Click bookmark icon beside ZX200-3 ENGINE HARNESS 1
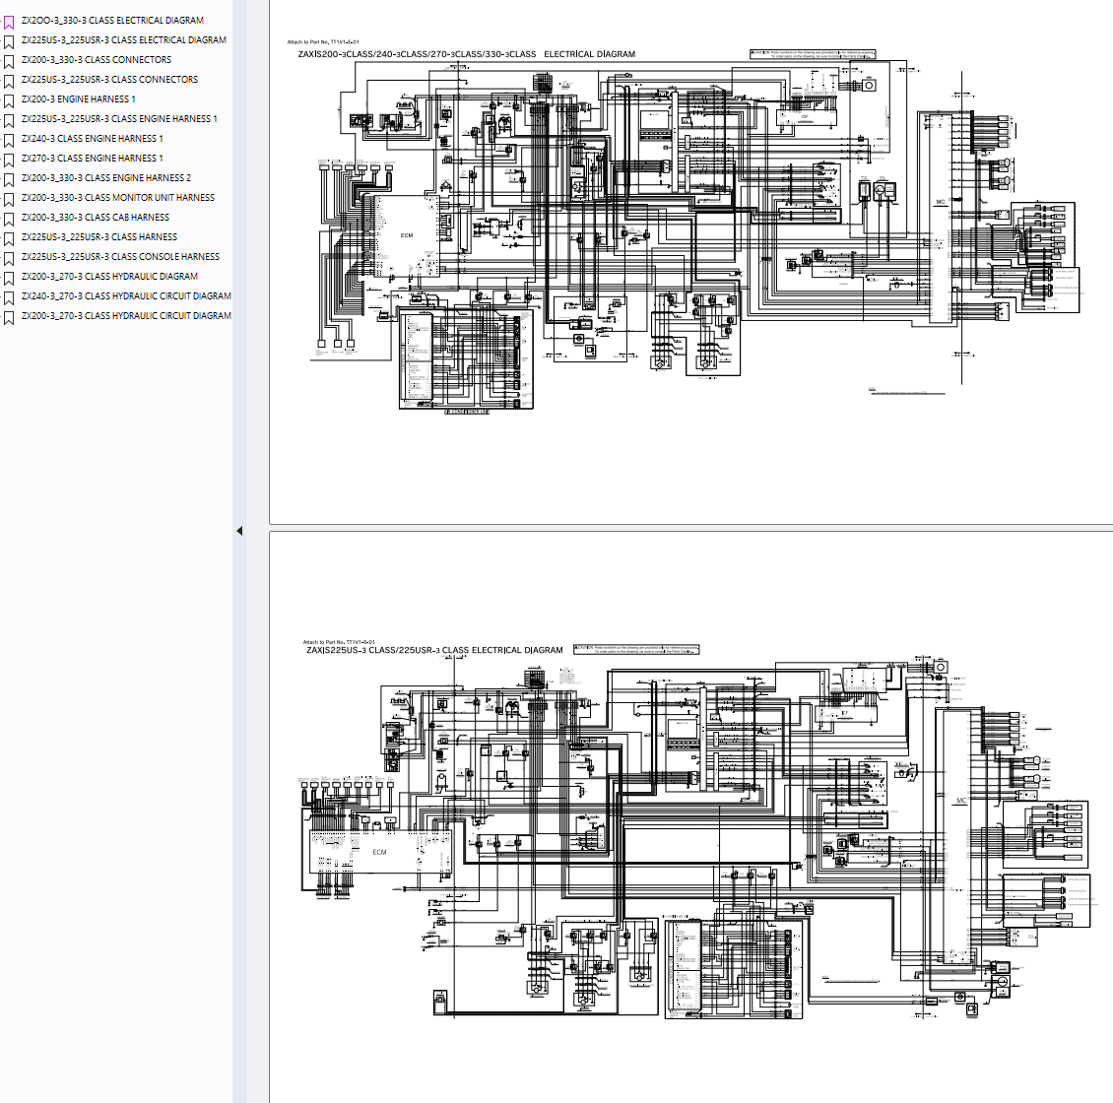Viewport: 1113px width, 1103px height. point(9,101)
